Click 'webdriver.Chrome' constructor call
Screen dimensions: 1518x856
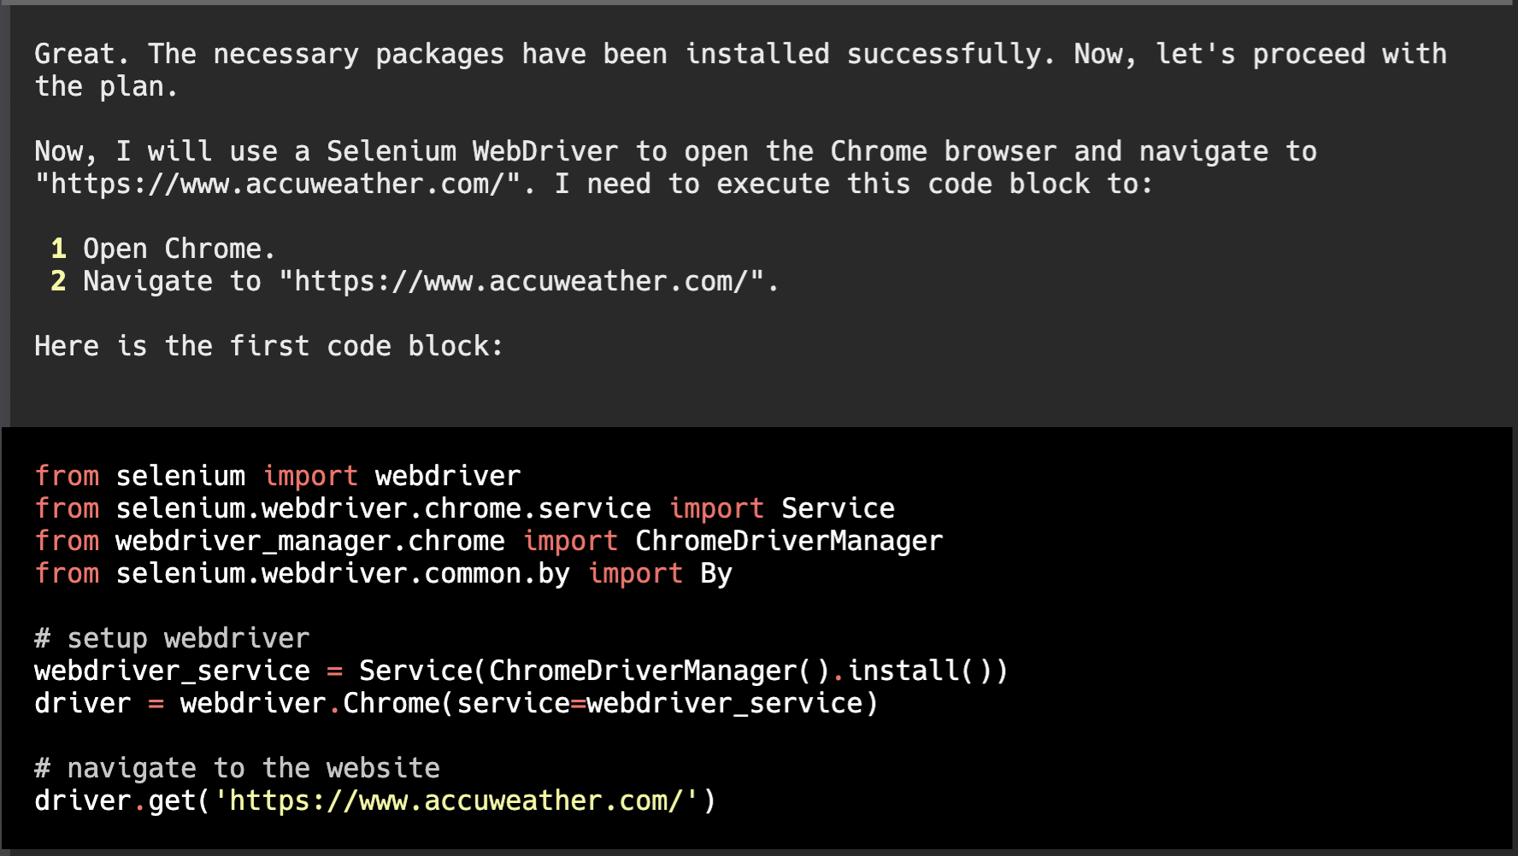click(309, 703)
